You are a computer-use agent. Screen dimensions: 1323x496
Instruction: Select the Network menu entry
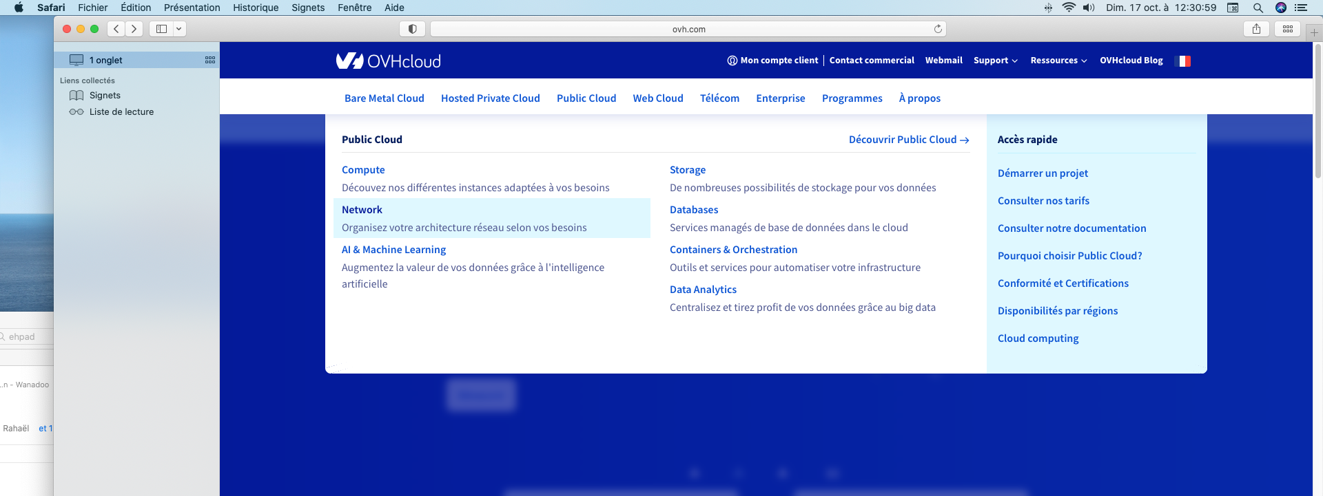point(492,218)
